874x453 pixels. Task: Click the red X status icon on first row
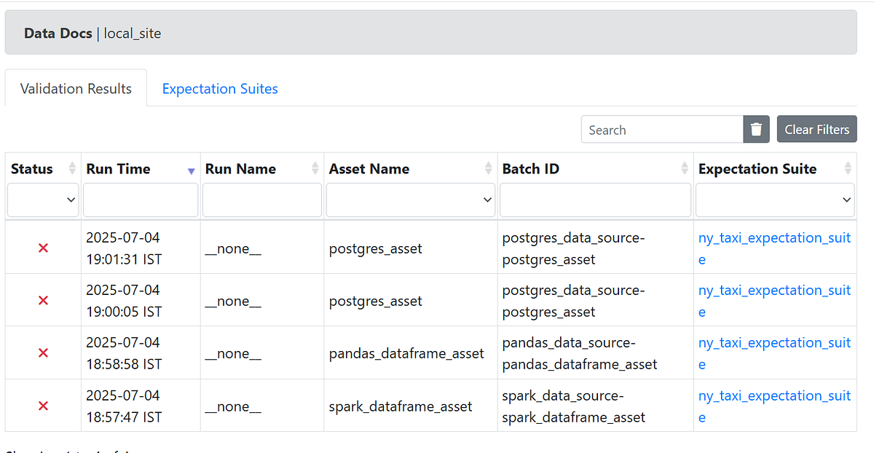point(42,247)
